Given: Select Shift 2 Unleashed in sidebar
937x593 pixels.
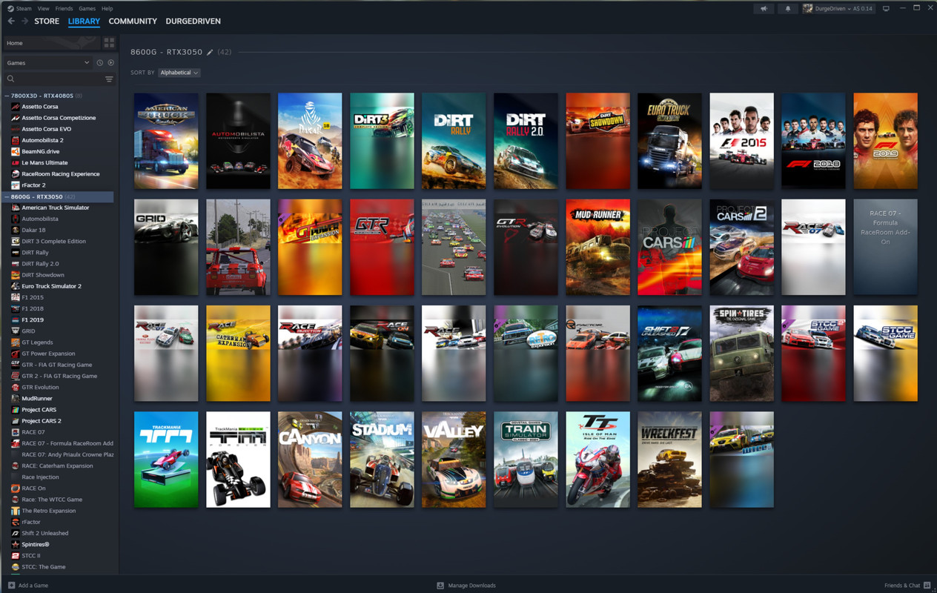Looking at the screenshot, I should point(45,533).
